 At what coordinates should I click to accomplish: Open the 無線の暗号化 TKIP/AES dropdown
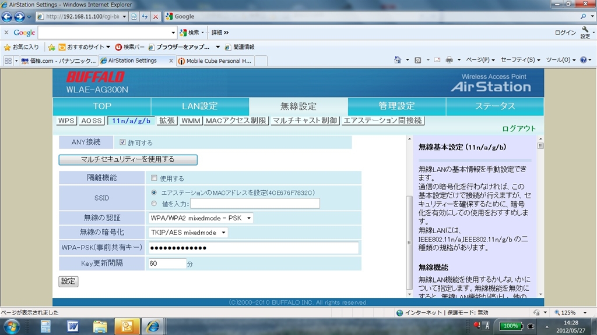coord(188,233)
